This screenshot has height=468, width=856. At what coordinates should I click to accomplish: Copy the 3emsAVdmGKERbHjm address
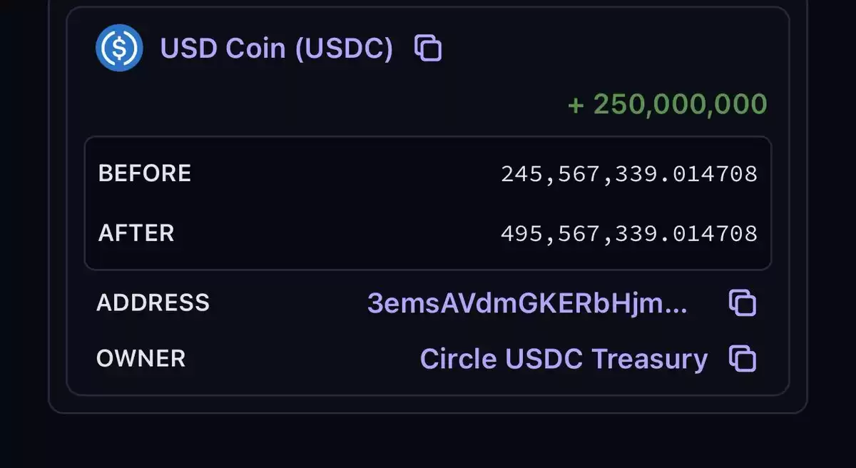742,303
